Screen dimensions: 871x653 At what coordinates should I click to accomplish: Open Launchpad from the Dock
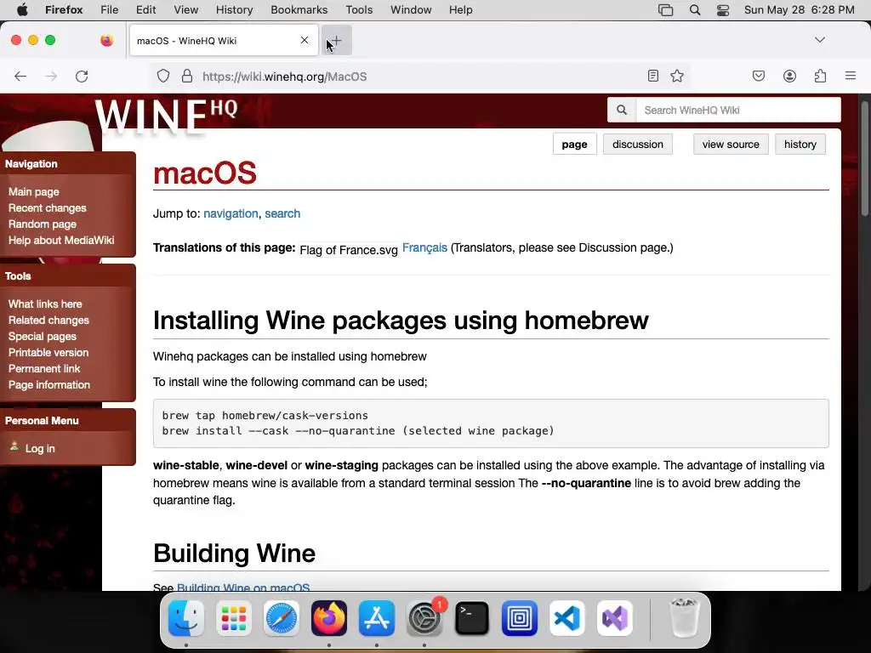point(233,618)
